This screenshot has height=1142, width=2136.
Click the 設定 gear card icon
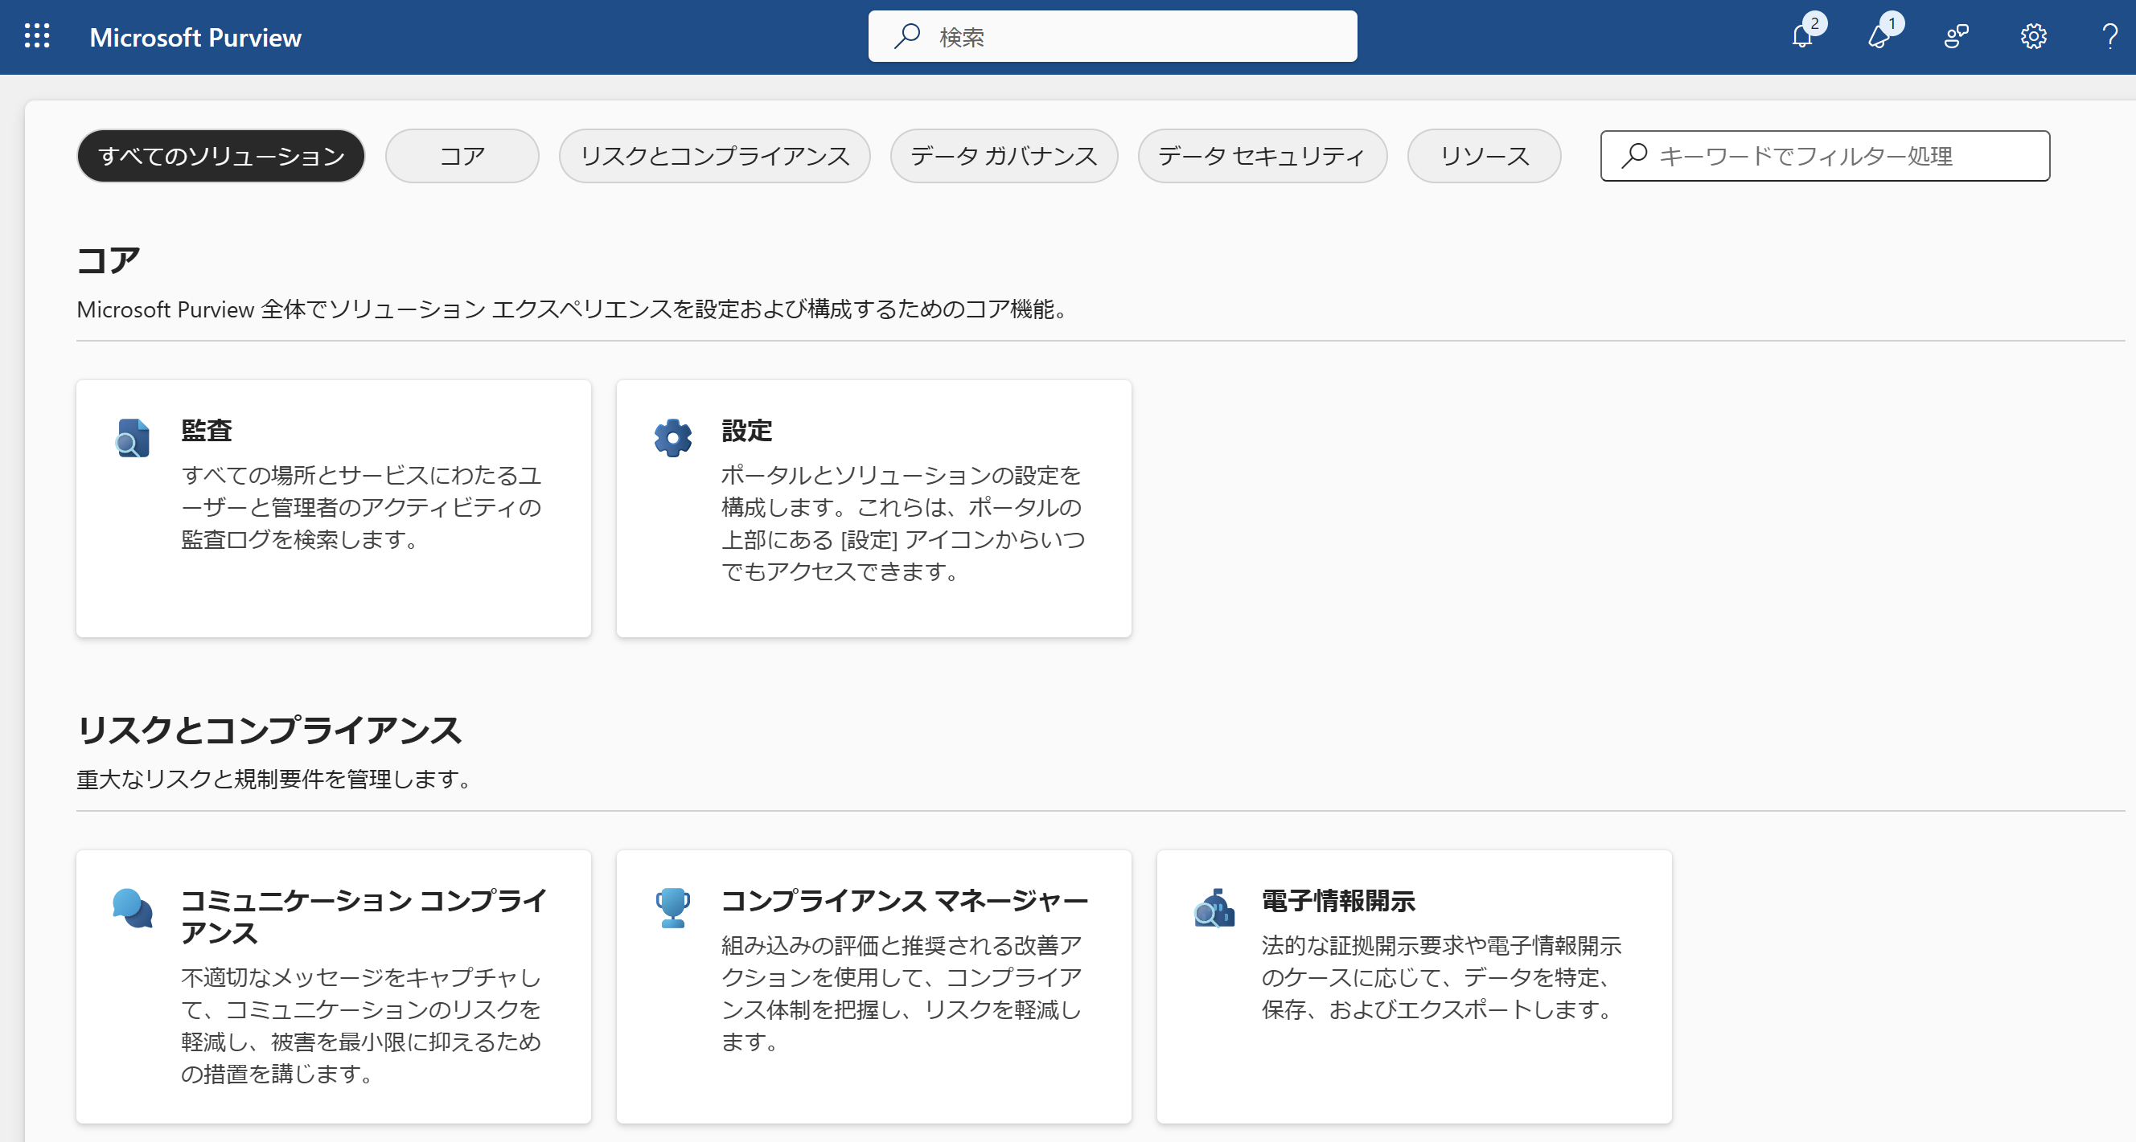672,437
